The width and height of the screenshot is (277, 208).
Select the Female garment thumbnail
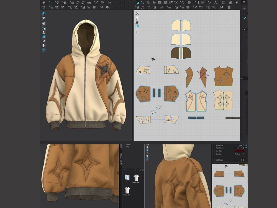click(x=136, y=178)
